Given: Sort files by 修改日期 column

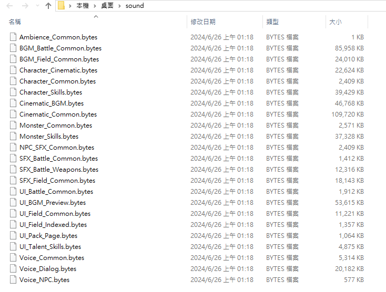Looking at the screenshot, I should (203, 22).
